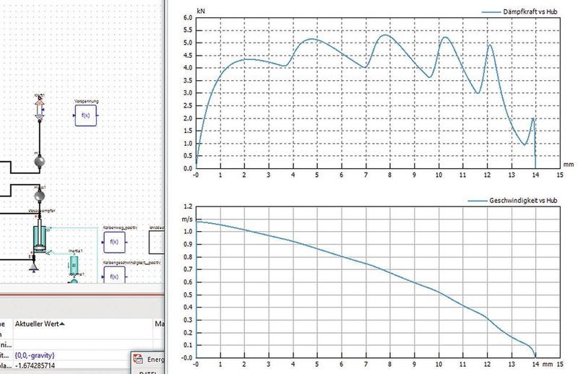Select the upper gray mass sphere
The height and width of the screenshot is (374, 578).
40,161
